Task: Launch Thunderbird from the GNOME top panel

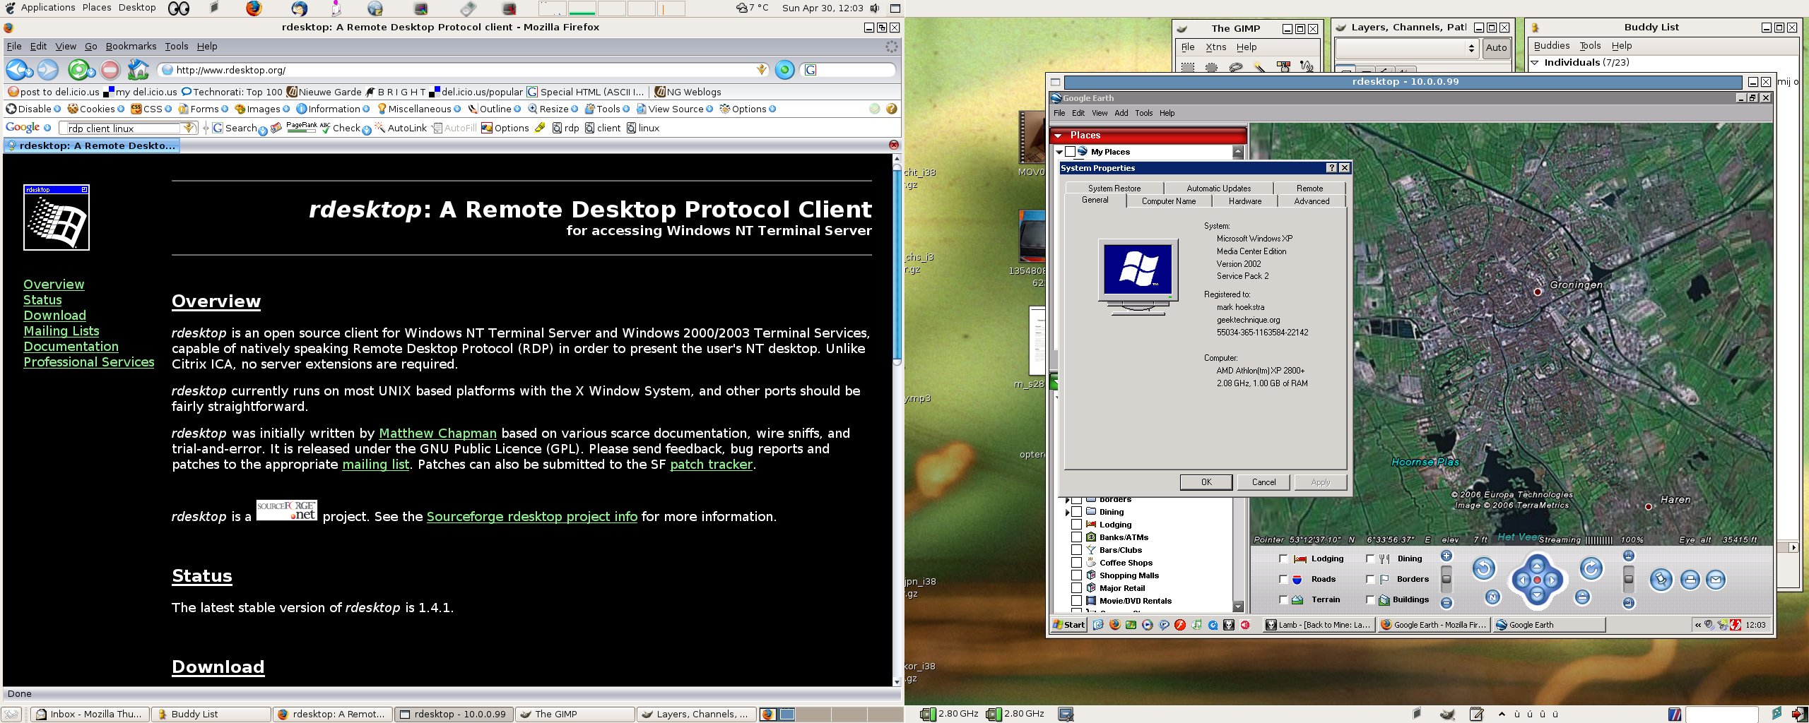Action: [300, 8]
